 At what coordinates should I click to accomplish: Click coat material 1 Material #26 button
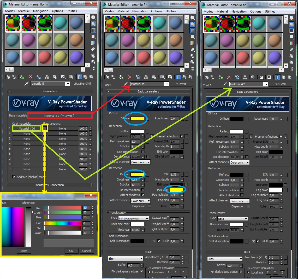click(27, 129)
